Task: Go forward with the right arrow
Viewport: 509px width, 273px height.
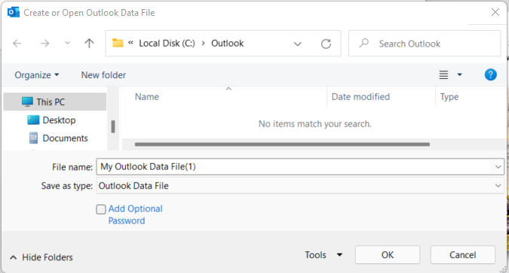Action: click(44, 43)
